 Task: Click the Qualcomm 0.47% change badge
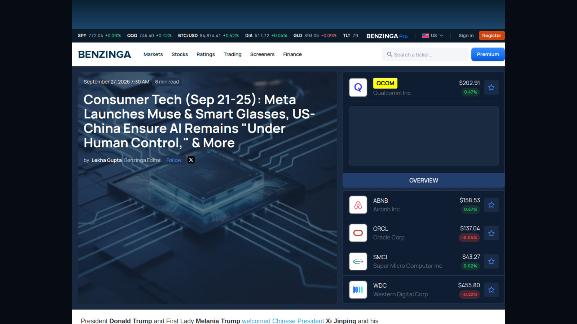point(471,92)
